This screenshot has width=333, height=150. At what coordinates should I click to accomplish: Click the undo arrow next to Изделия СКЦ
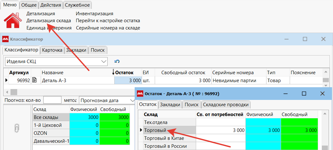pos(117,61)
